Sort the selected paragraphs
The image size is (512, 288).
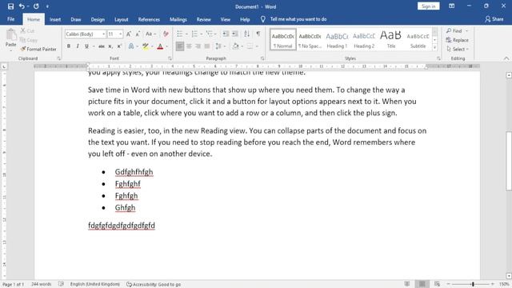[247, 34]
